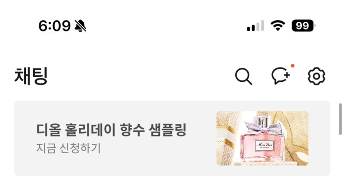Screen dimensions: 344x190
Task: Click the vertical scrollbar on the right edge
Action: click(340, 119)
